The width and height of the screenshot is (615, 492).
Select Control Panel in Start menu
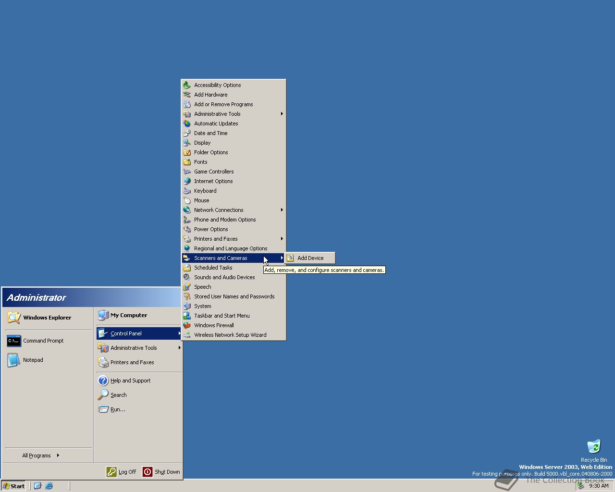coord(139,333)
